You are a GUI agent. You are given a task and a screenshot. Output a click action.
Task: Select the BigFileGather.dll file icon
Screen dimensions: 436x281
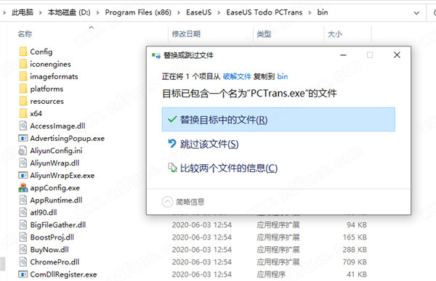[x=23, y=225]
